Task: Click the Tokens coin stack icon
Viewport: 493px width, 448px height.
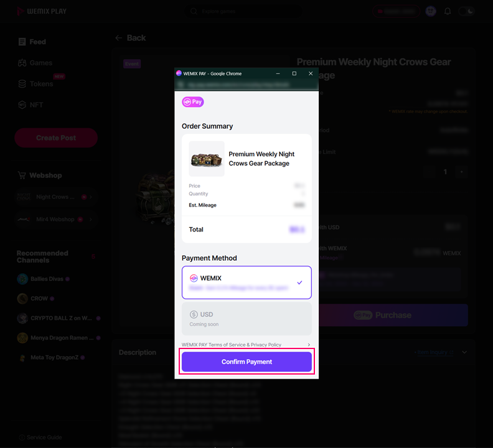Action: tap(22, 84)
